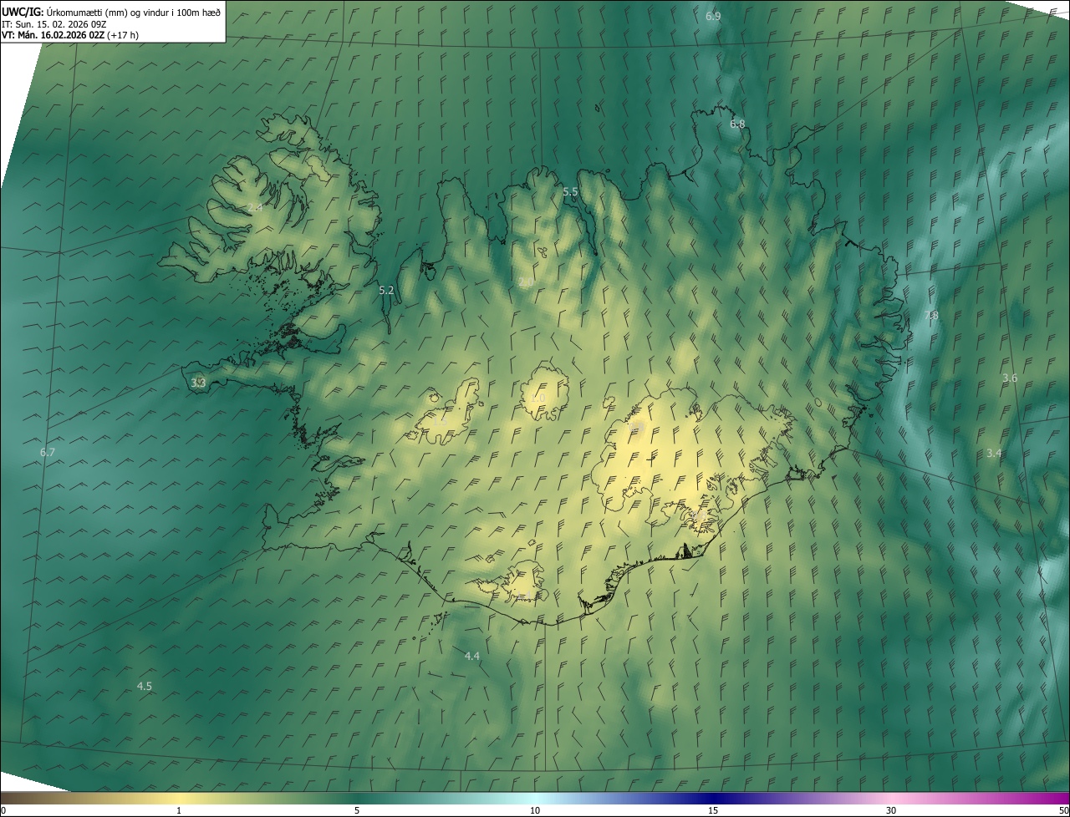Click the 4.5 value label on the map
The image size is (1070, 817).
click(145, 687)
